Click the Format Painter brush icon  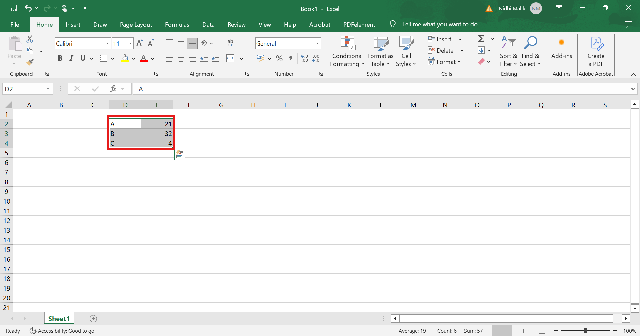(x=30, y=62)
